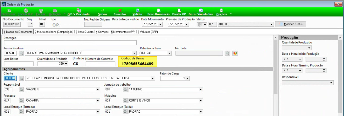Viewport: 344px width, 116px height.
Task: Click the lot numbering icon beside No. Lote search
Action: (235, 53)
